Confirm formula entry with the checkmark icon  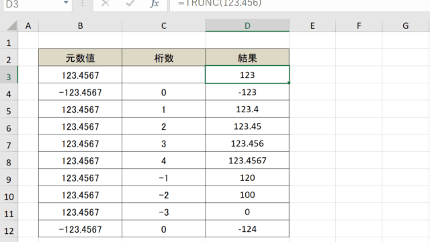pos(130,3)
